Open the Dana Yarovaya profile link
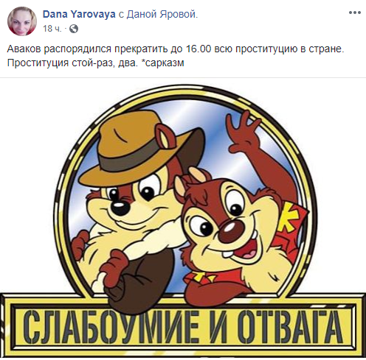The image size is (366, 360). (x=79, y=15)
